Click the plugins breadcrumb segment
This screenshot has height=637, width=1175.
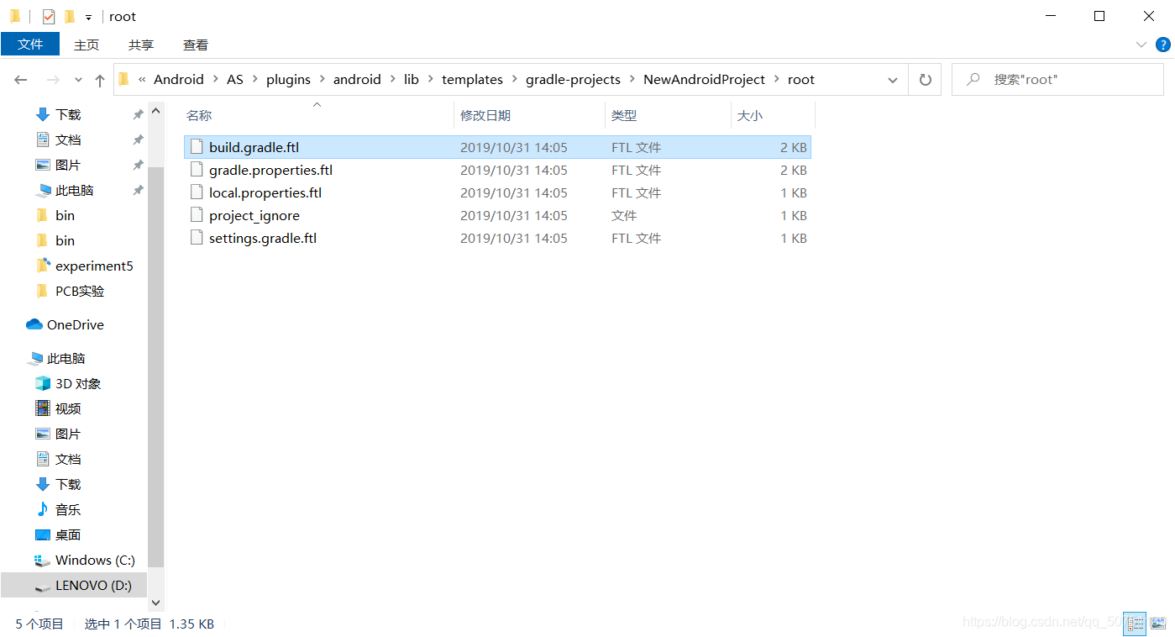pyautogui.click(x=288, y=79)
